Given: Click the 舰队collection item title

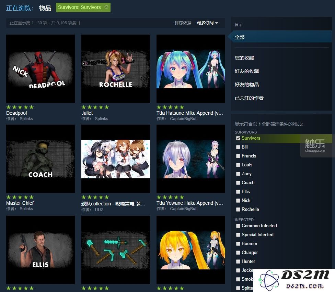Looking at the screenshot, I should [113, 204].
